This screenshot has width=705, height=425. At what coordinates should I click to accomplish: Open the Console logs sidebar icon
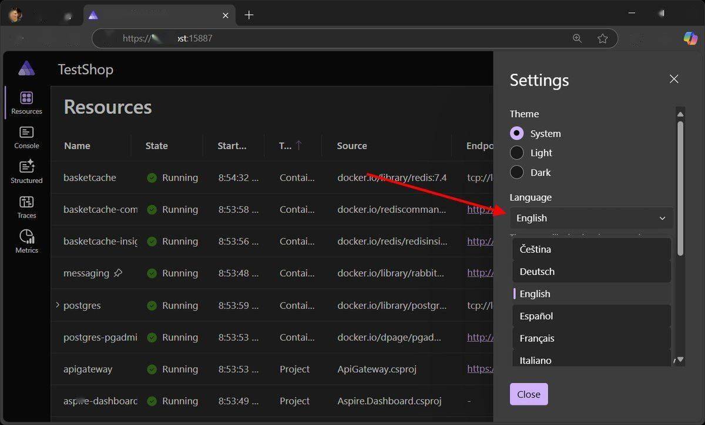click(x=26, y=137)
